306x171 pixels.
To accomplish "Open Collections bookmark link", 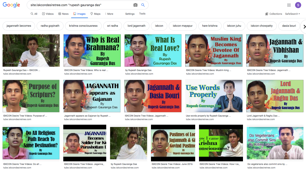I will pyautogui.click(x=273, y=14).
